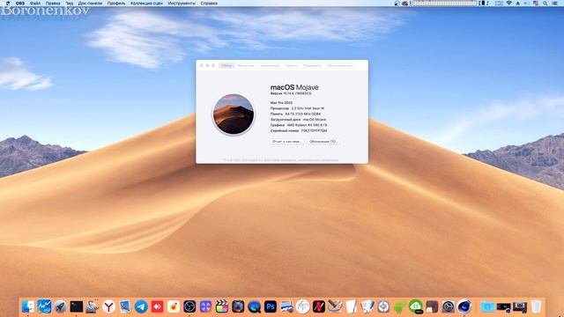This screenshot has width=564, height=317.
Task: Launch Cinema 4D from the Dock
Action: (x=464, y=306)
